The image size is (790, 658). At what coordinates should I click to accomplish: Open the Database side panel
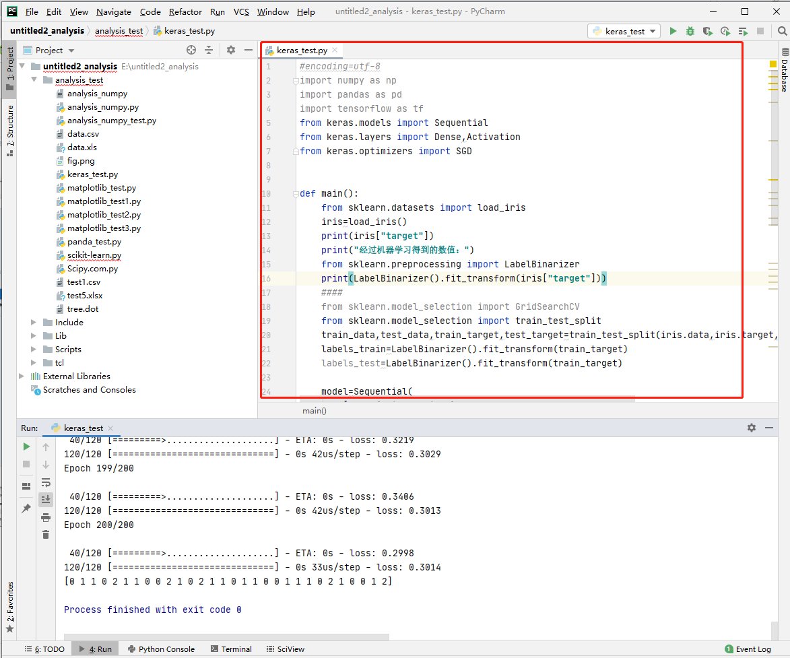pos(785,71)
